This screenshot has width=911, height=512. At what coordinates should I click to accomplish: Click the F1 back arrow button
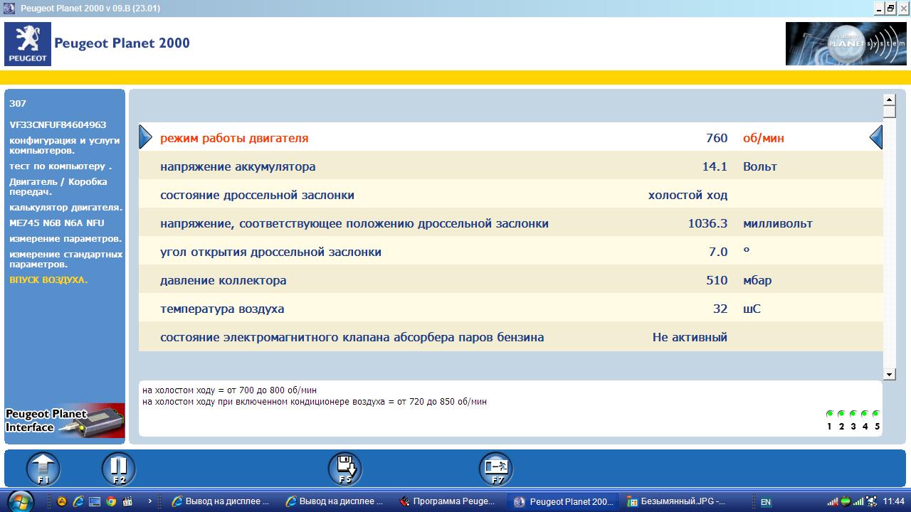click(43, 469)
